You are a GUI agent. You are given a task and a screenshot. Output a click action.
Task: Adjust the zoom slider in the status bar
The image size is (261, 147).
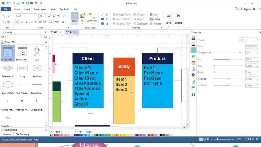coord(223,139)
